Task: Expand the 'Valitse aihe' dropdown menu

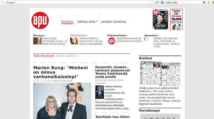Action: point(87,22)
